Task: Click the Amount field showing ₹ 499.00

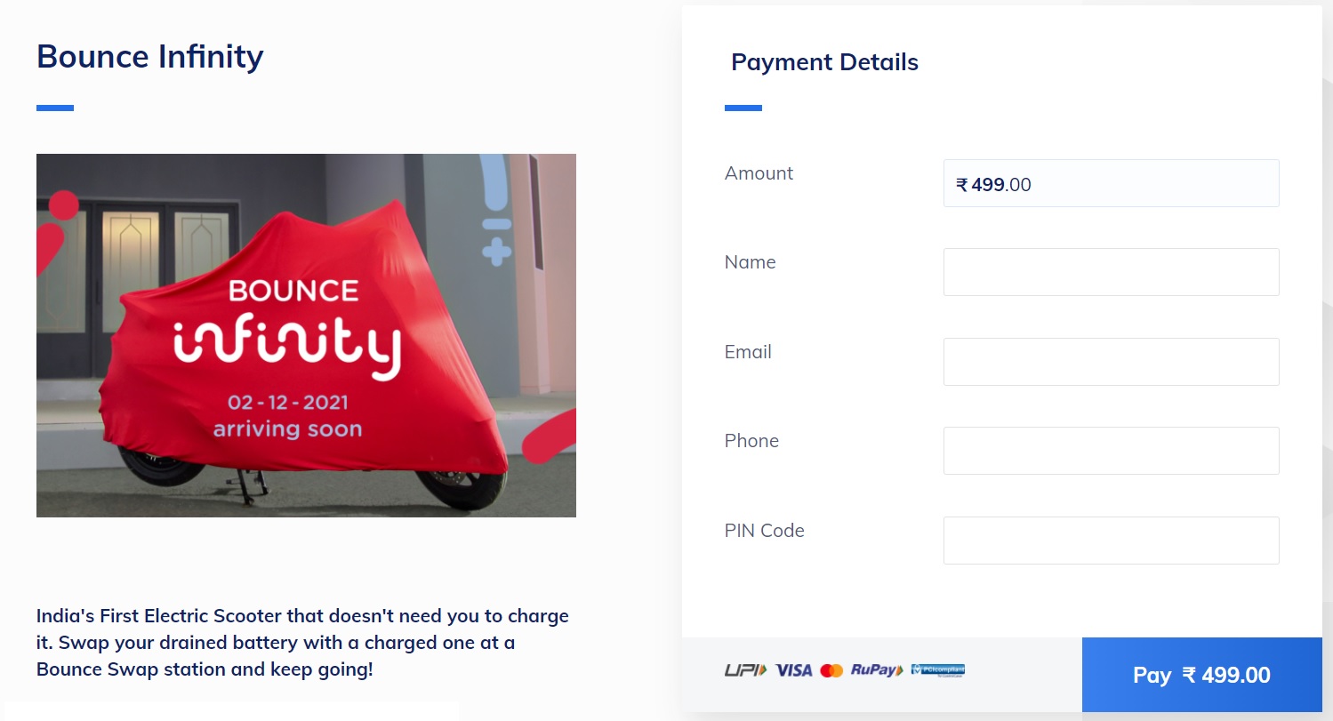Action: tap(1111, 184)
